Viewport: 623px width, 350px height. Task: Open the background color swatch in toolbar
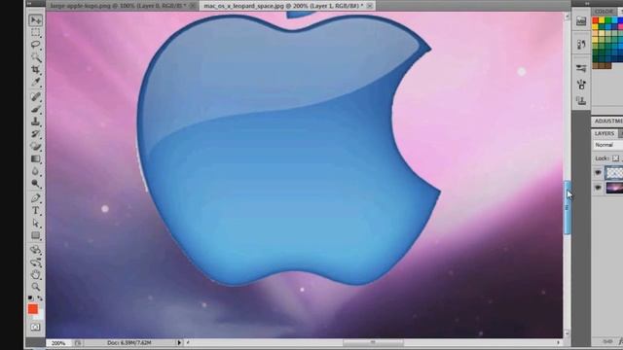[x=40, y=316]
